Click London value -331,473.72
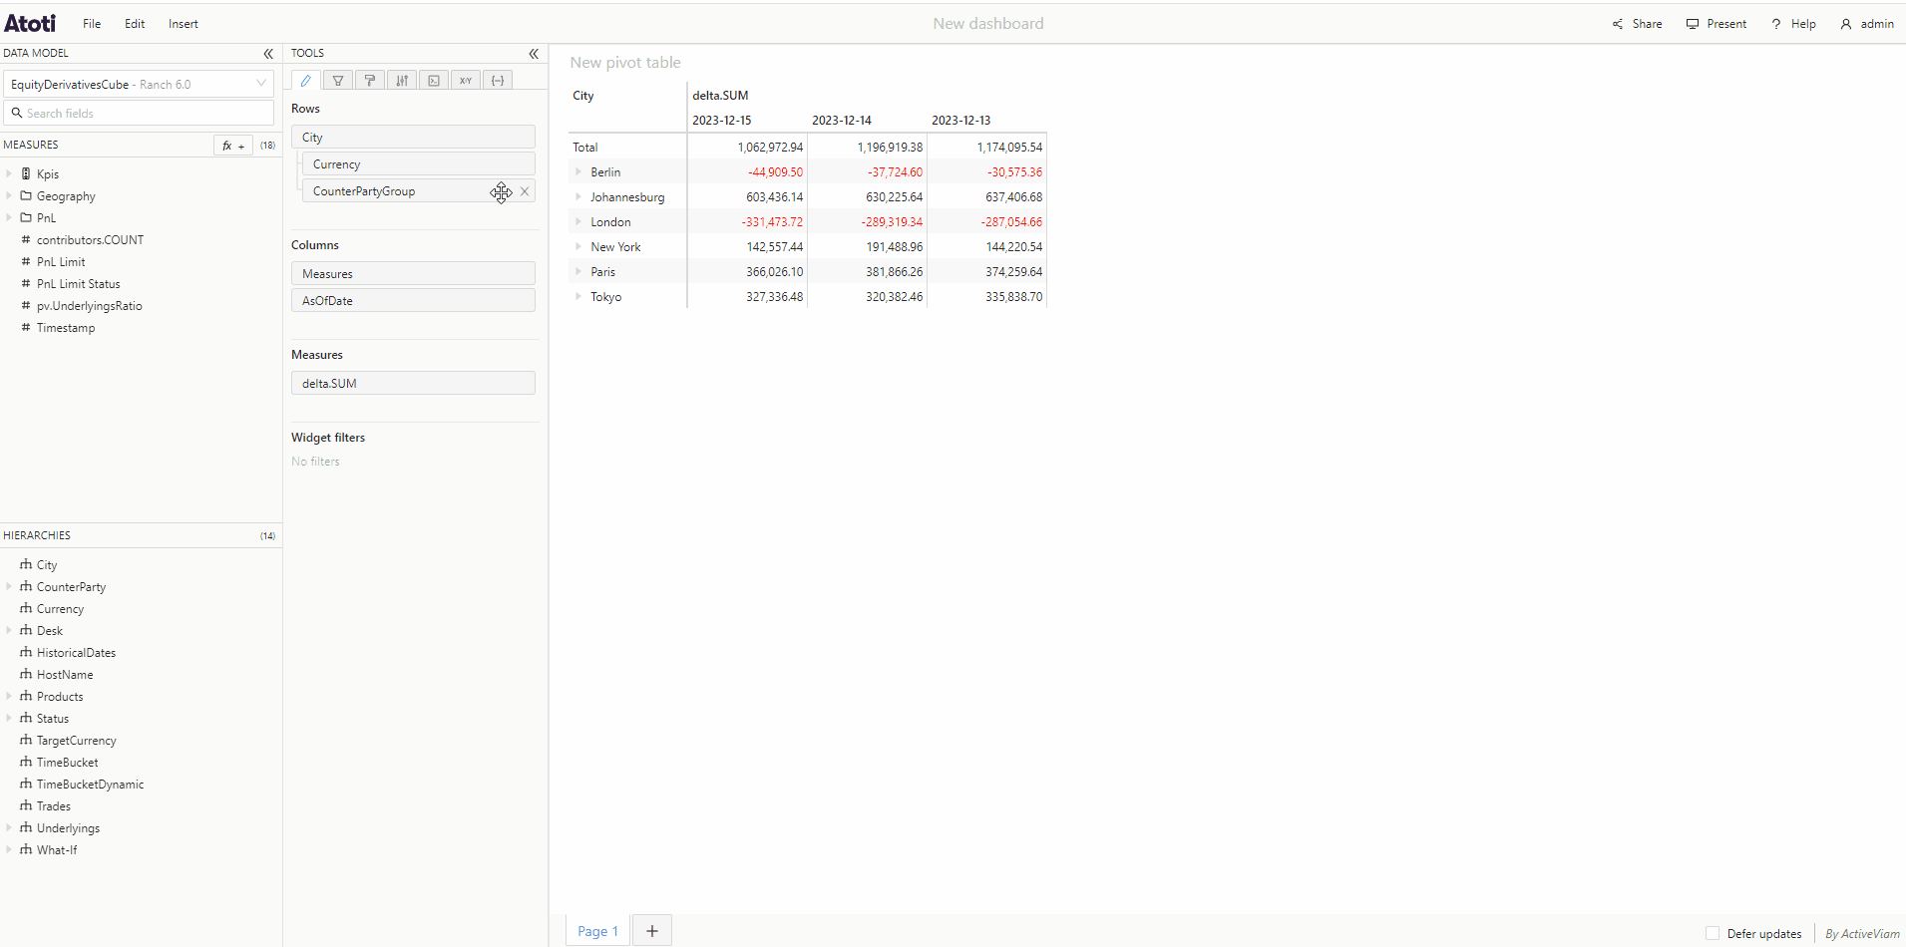 point(772,222)
